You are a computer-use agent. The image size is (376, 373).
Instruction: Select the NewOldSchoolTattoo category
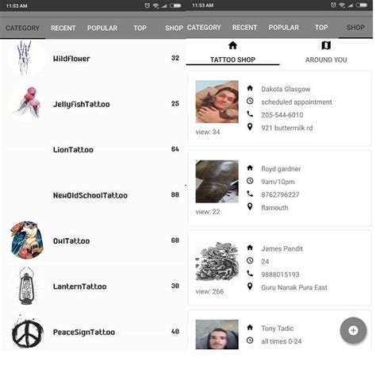click(x=94, y=195)
